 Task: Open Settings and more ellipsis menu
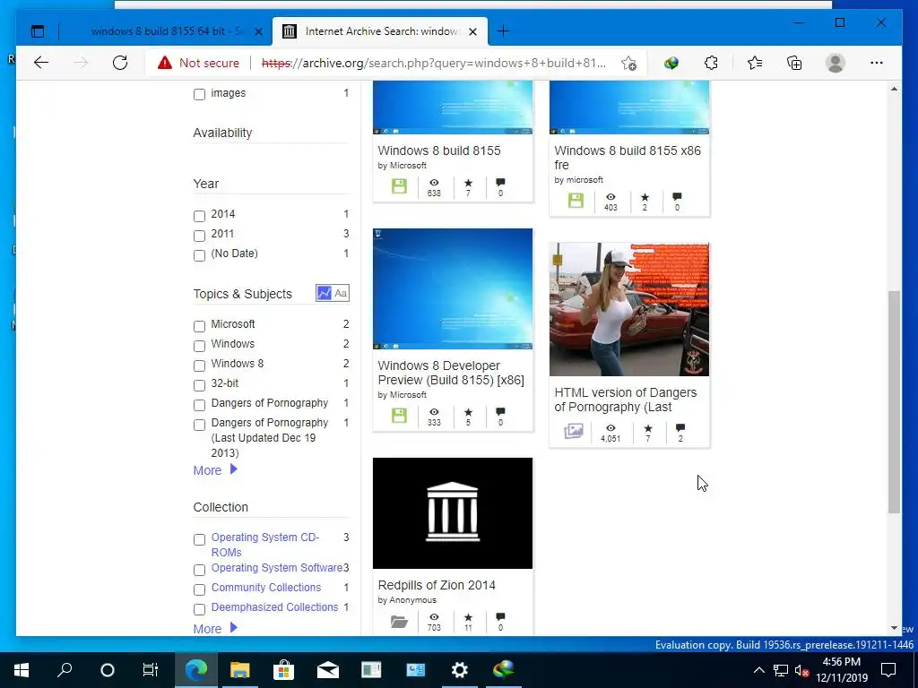click(x=877, y=63)
